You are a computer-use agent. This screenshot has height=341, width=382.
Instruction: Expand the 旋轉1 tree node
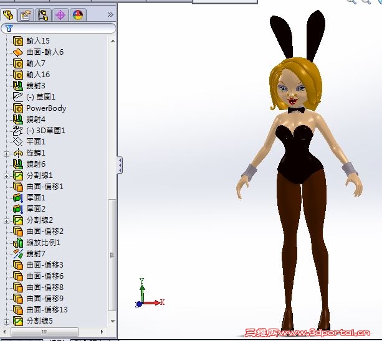(7, 154)
